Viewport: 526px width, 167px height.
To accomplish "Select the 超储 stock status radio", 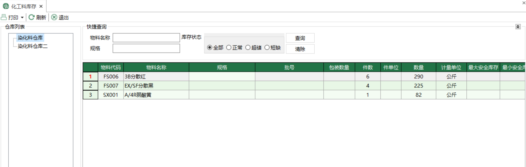I will [248, 47].
